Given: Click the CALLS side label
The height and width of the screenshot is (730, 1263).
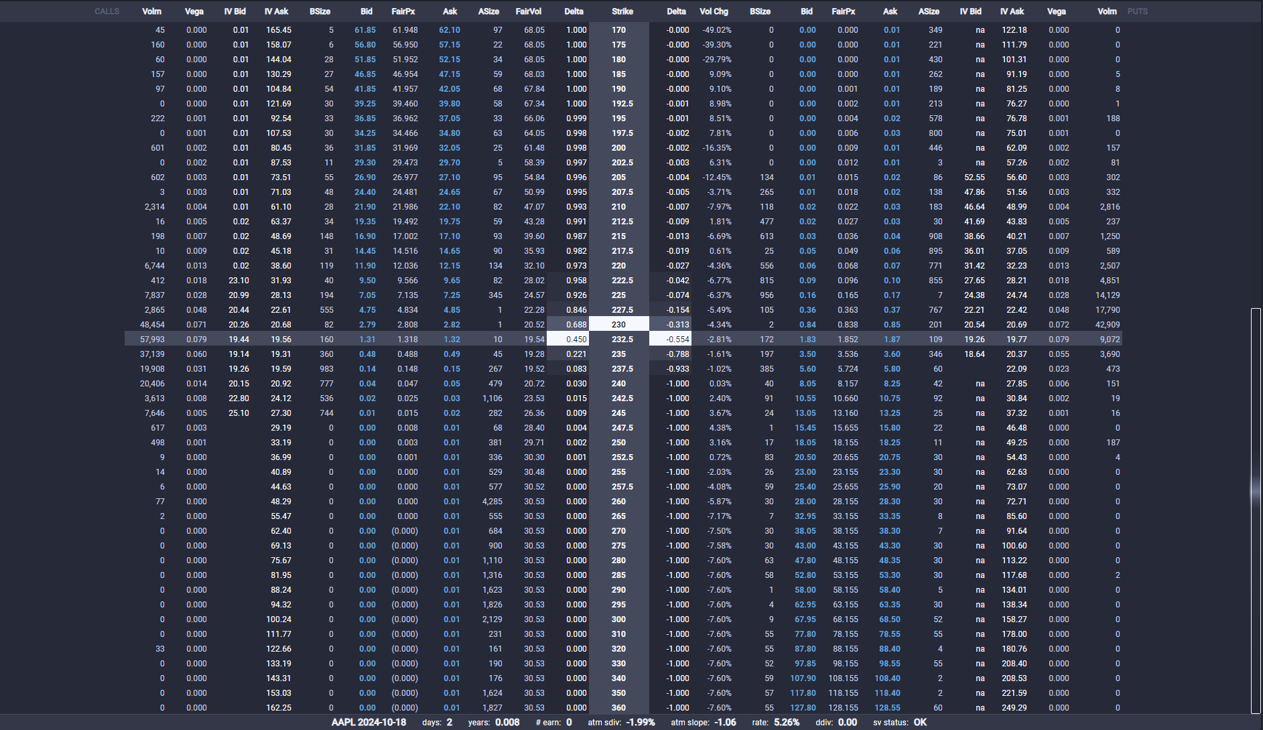Looking at the screenshot, I should (107, 11).
